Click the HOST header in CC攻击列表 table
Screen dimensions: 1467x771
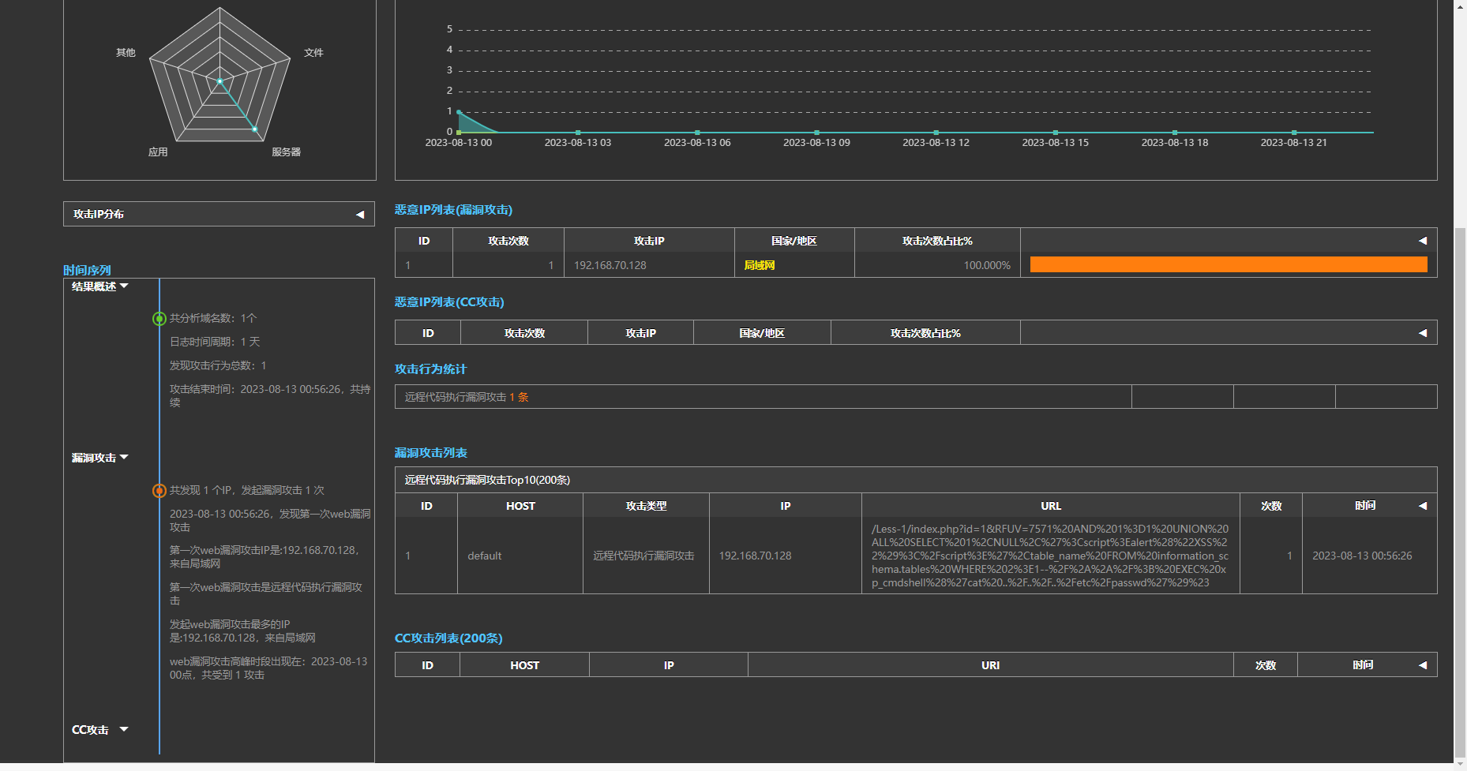[x=524, y=665]
